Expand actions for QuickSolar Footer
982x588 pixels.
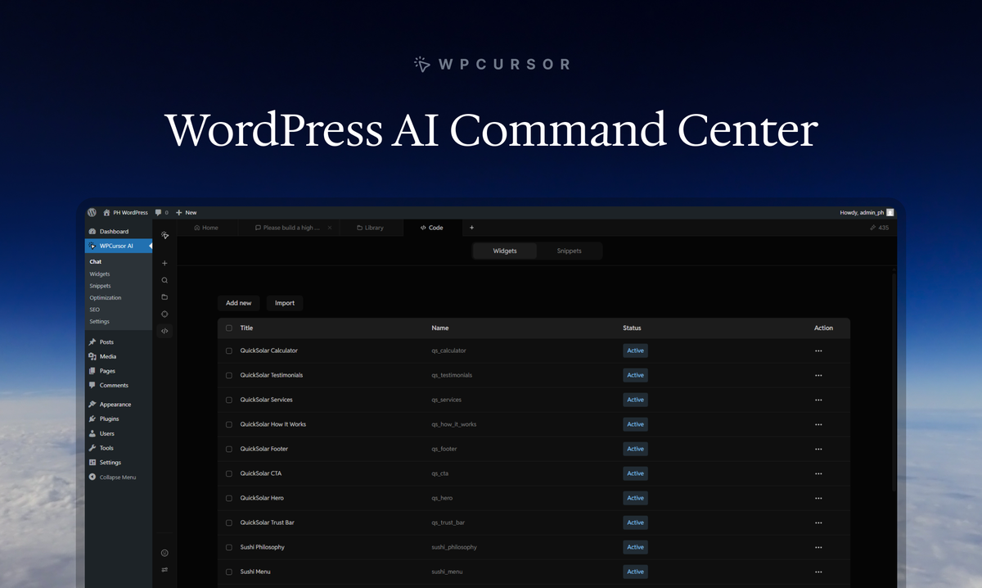click(x=818, y=449)
